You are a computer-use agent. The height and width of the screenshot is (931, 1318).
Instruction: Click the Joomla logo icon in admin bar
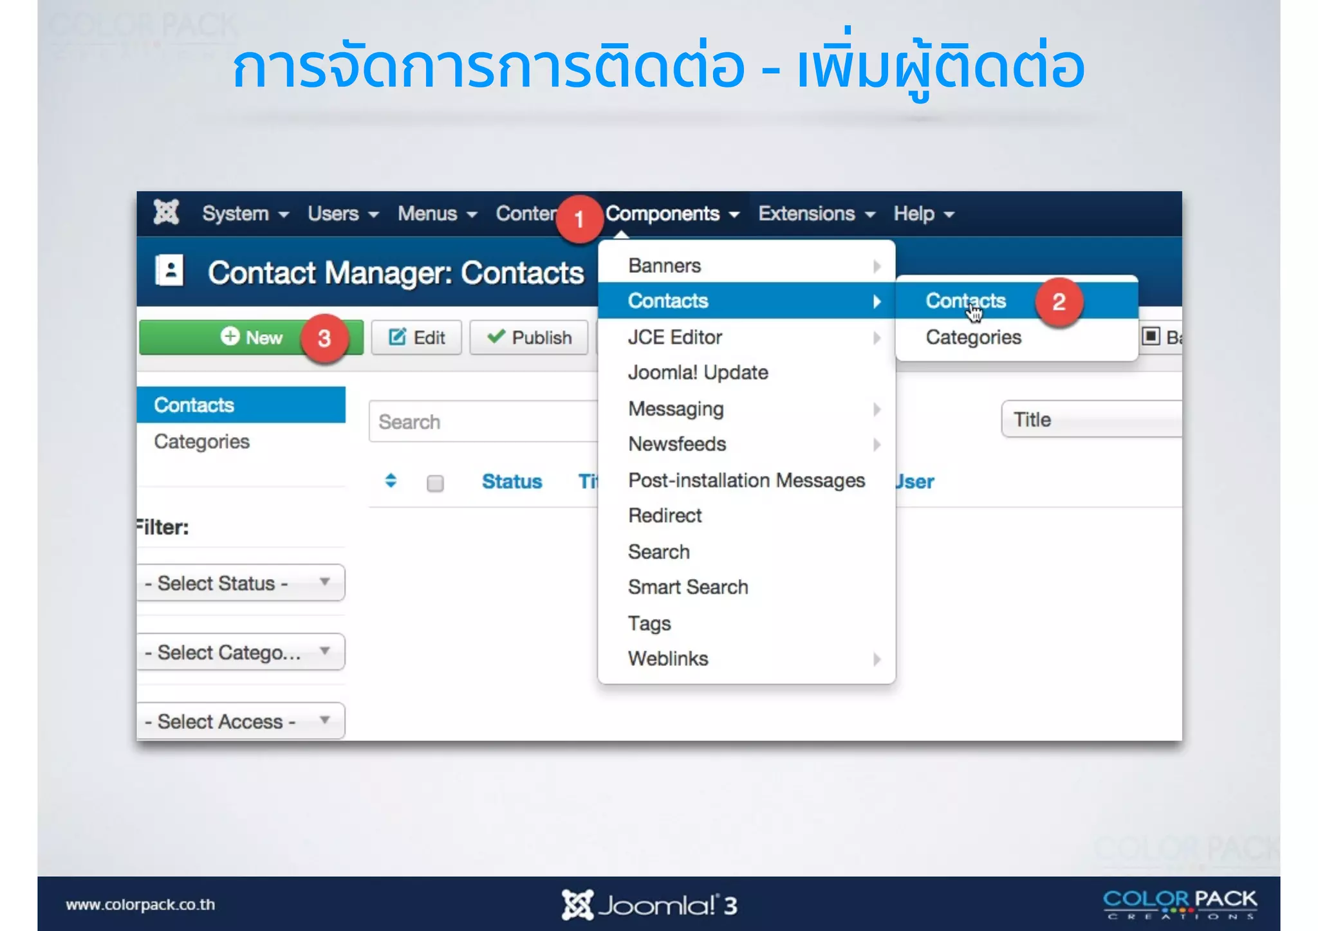166,212
